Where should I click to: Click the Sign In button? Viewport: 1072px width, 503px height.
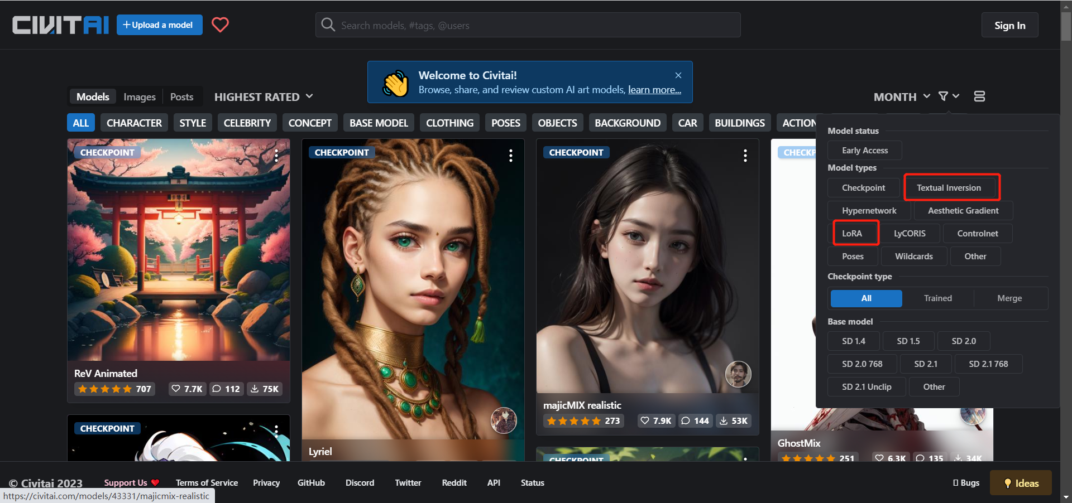(x=1009, y=25)
